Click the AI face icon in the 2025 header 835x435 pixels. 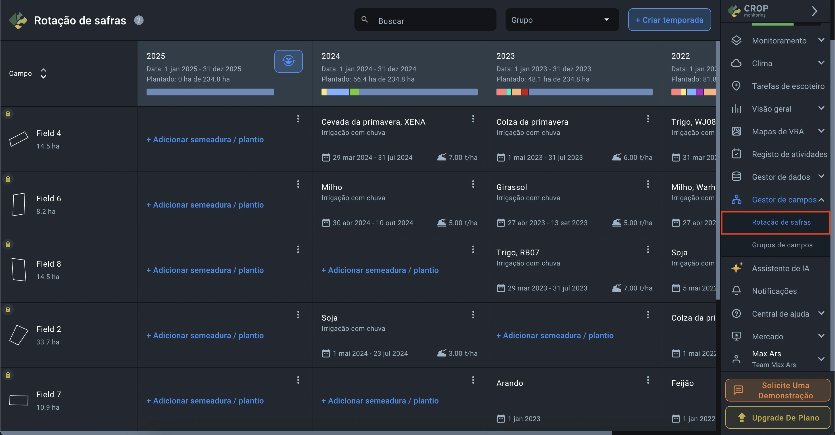[288, 61]
